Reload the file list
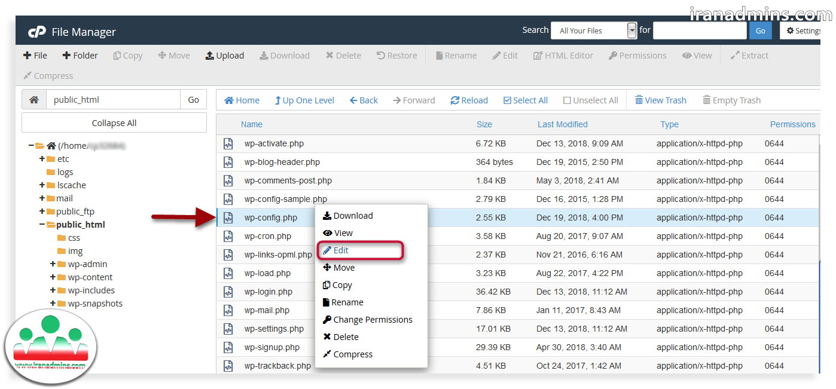The height and width of the screenshot is (389, 836). (469, 100)
